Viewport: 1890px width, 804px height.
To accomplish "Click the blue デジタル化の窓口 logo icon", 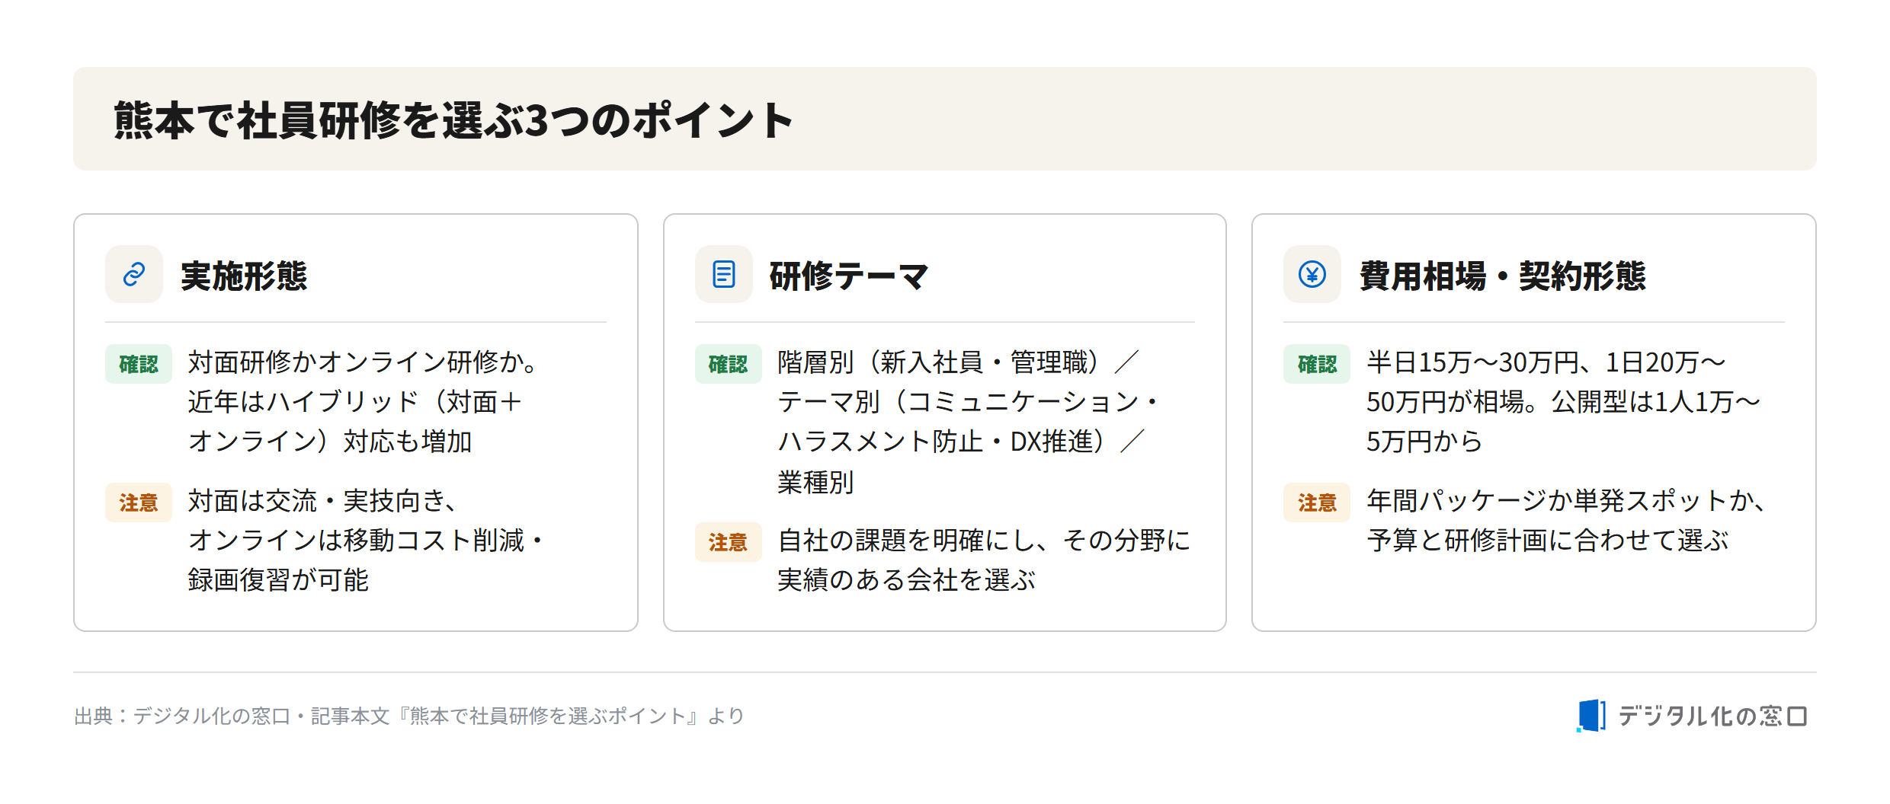I will pyautogui.click(x=1590, y=716).
